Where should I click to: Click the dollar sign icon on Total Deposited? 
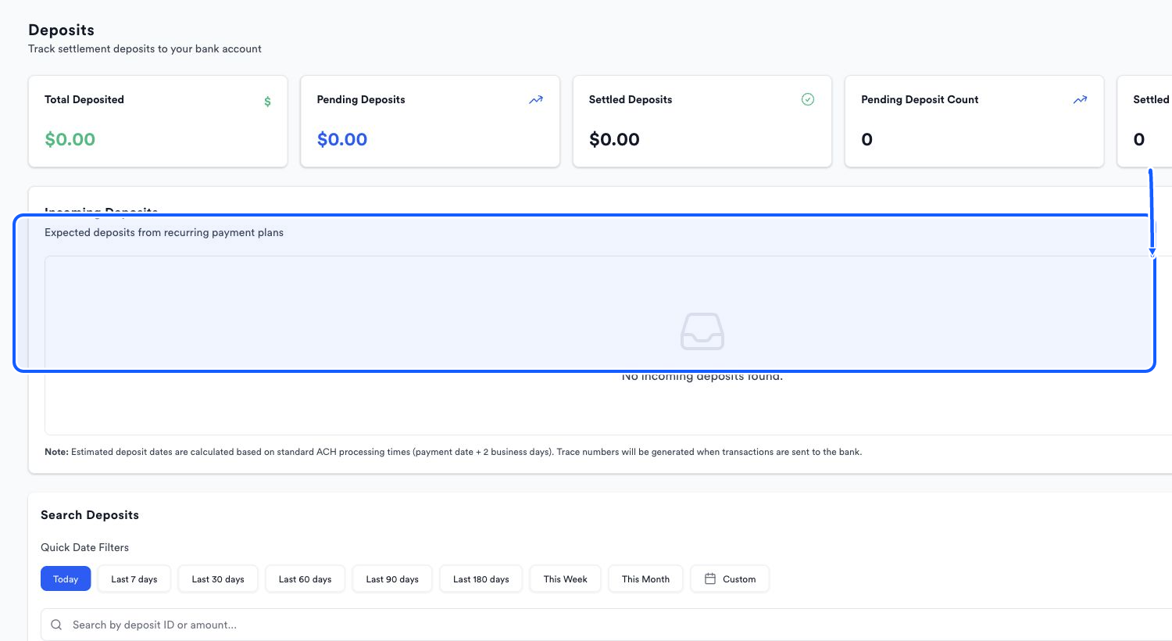267,101
